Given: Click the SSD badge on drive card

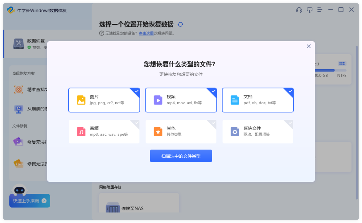Looking at the screenshot, I should coord(342,63).
